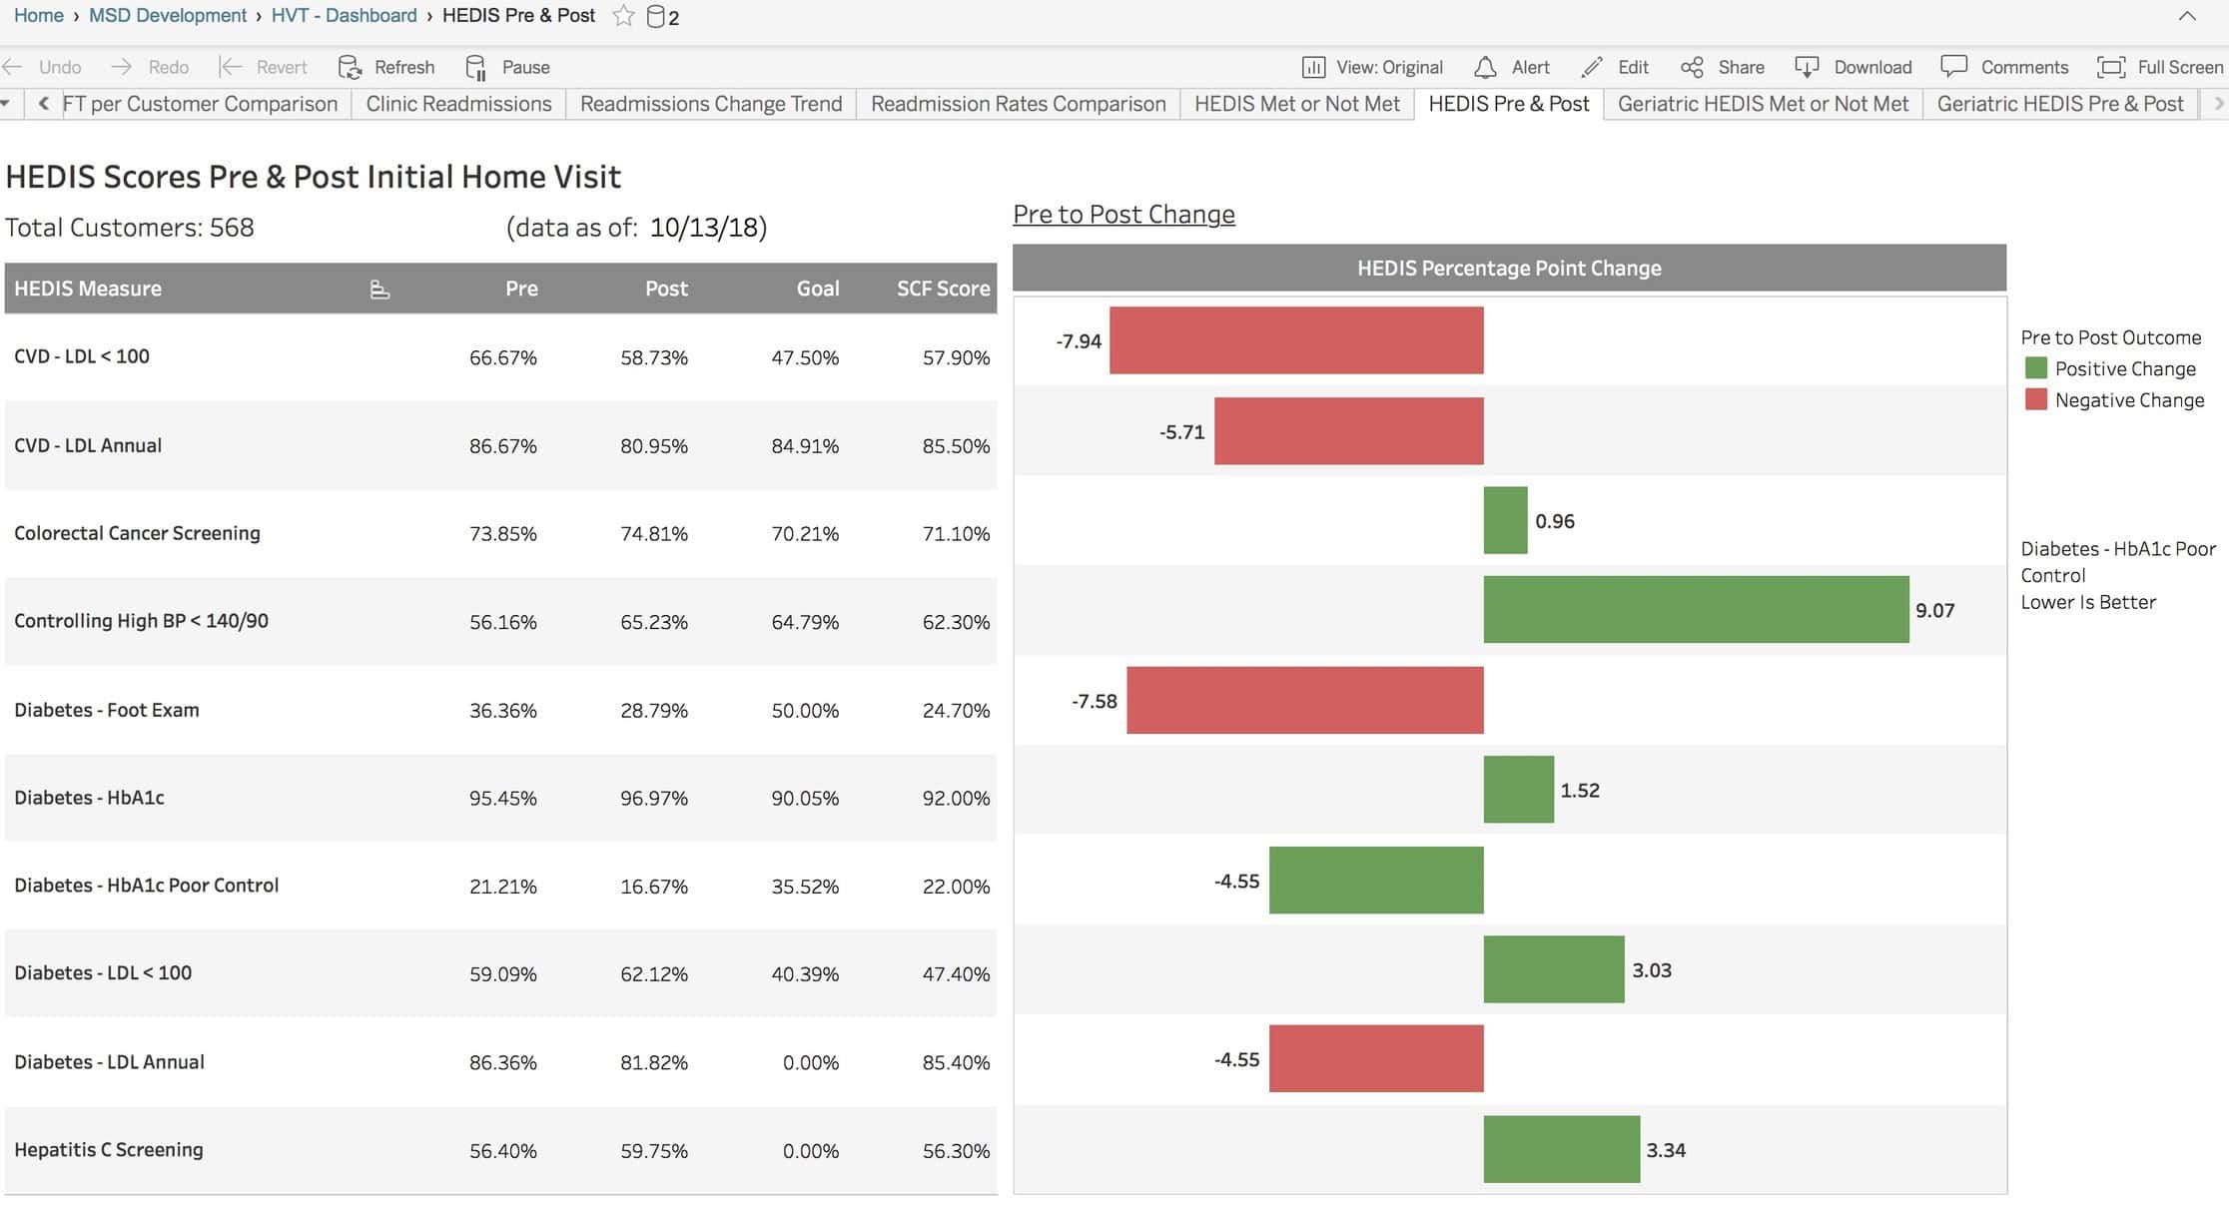Click the SCF Score column header
This screenshot has height=1208, width=2229.
[943, 289]
